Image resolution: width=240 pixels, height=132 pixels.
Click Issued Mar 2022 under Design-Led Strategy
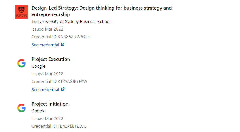47,29
